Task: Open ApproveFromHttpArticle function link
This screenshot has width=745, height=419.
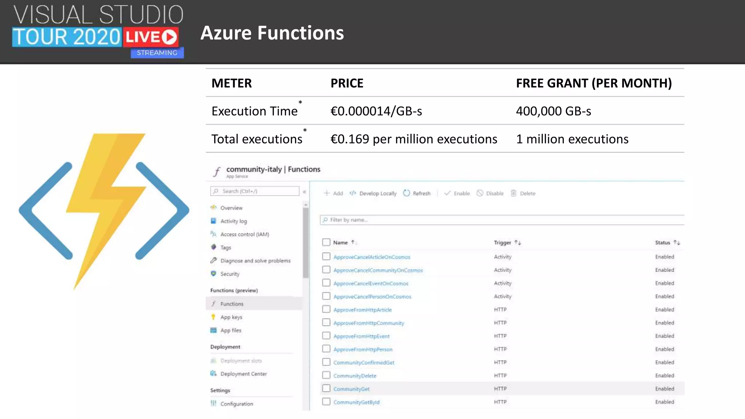Action: tap(362, 310)
